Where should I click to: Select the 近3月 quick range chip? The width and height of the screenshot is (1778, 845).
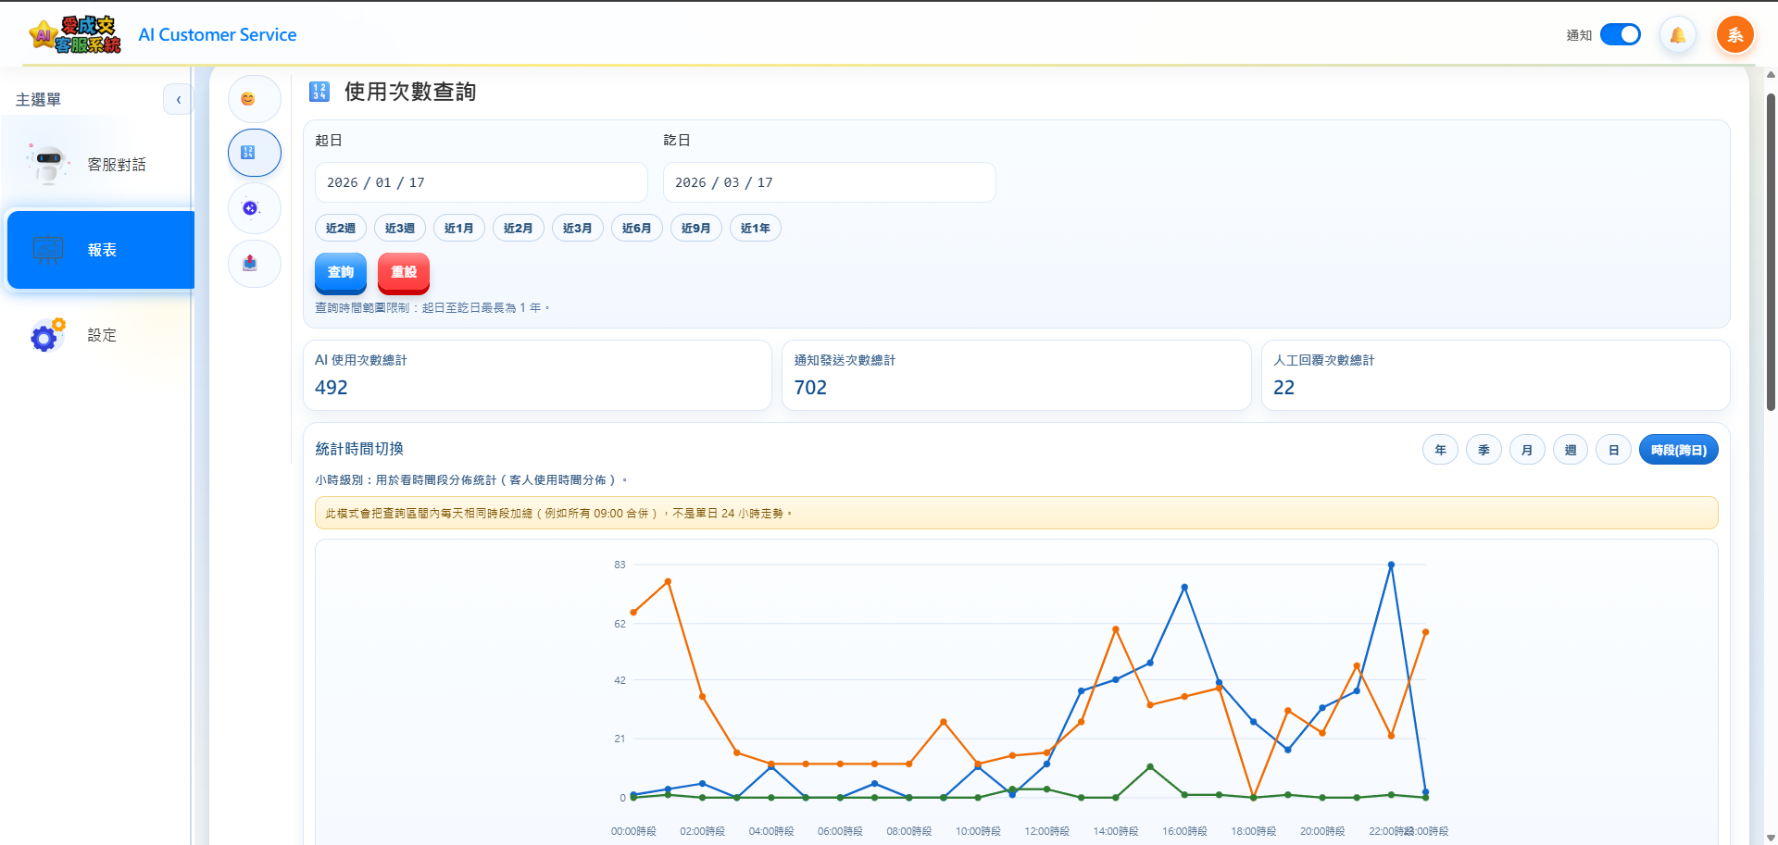click(x=577, y=228)
